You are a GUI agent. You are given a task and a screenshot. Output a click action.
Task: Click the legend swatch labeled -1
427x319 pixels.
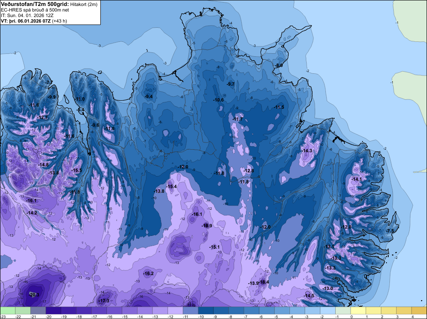pyautogui.click(x=343, y=310)
